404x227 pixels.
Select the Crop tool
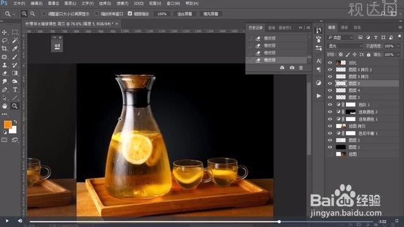(4, 49)
